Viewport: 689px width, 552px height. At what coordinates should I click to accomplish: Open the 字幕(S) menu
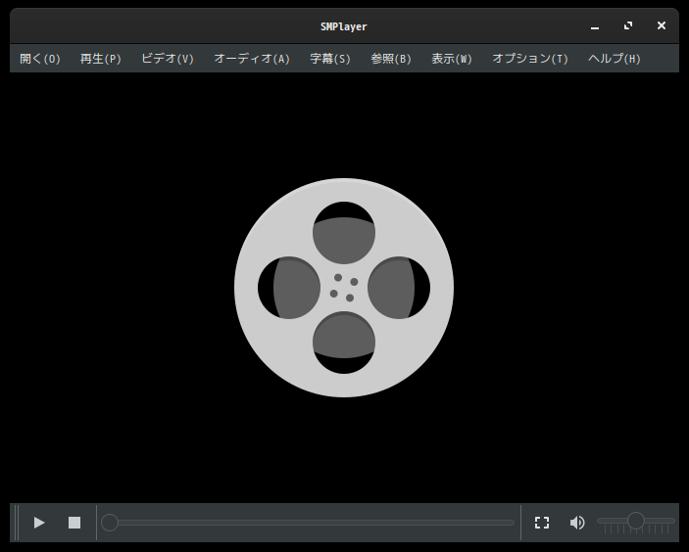pos(330,59)
